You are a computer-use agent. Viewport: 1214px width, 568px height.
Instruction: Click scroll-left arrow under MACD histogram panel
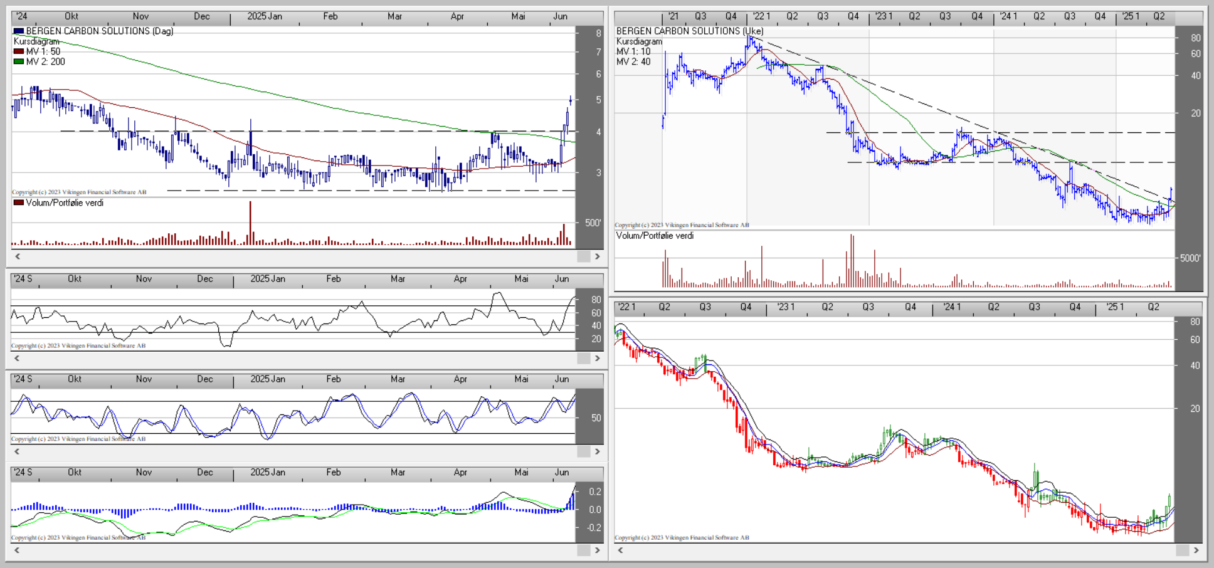tap(18, 550)
